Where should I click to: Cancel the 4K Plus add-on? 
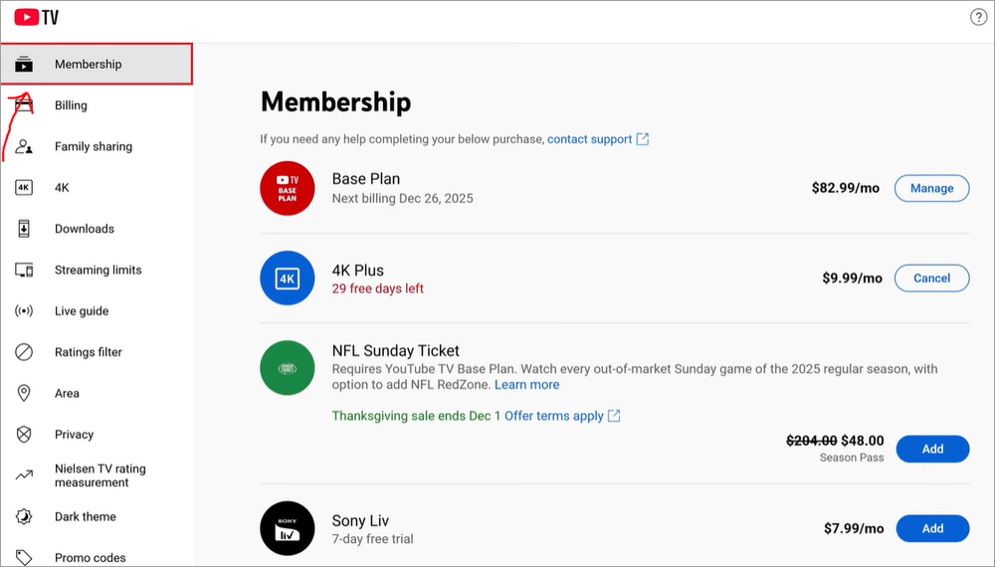(931, 279)
